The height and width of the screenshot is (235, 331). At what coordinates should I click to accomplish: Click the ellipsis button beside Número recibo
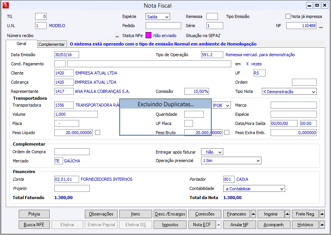[117, 36]
